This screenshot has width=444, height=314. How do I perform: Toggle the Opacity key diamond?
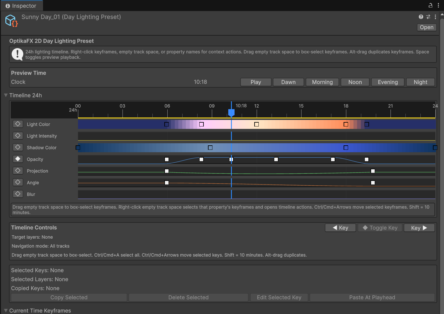pos(18,159)
